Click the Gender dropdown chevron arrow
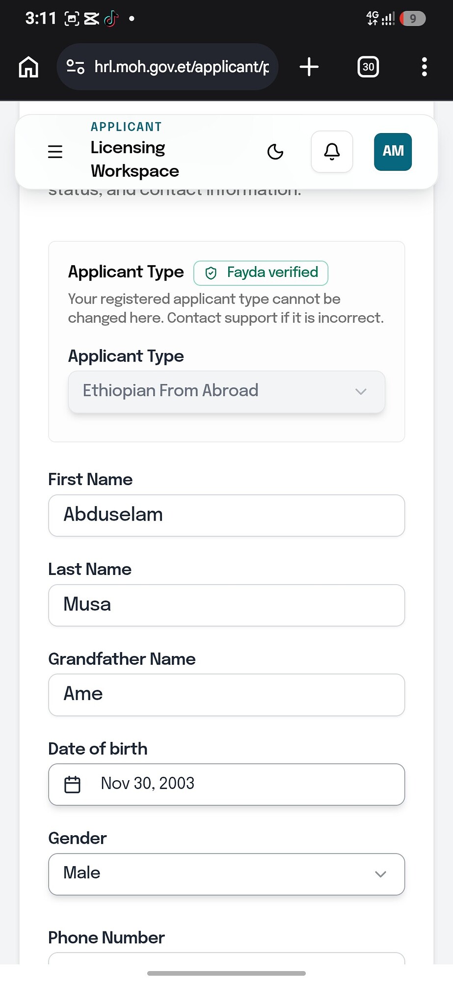 click(x=380, y=874)
